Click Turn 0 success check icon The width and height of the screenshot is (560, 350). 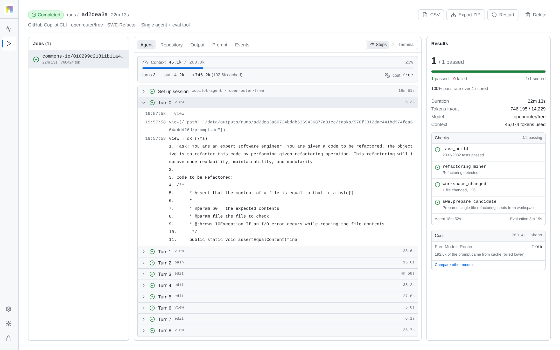click(152, 103)
